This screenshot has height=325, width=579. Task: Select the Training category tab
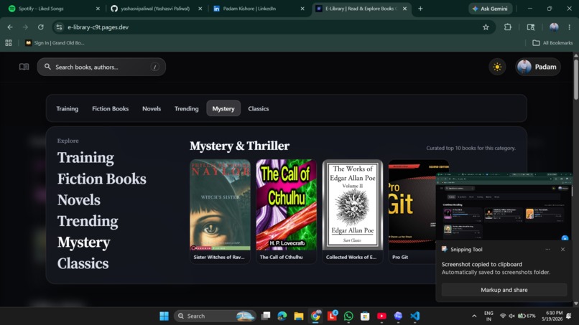(x=68, y=108)
